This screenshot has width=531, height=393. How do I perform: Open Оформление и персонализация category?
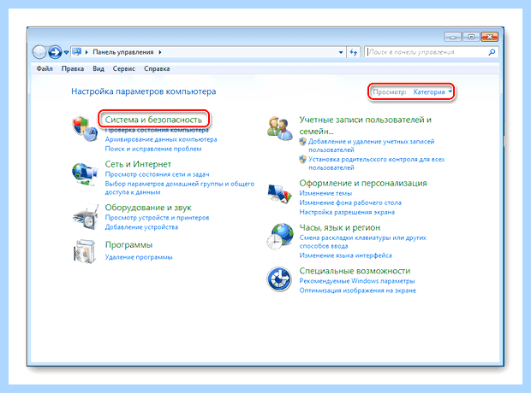[363, 183]
